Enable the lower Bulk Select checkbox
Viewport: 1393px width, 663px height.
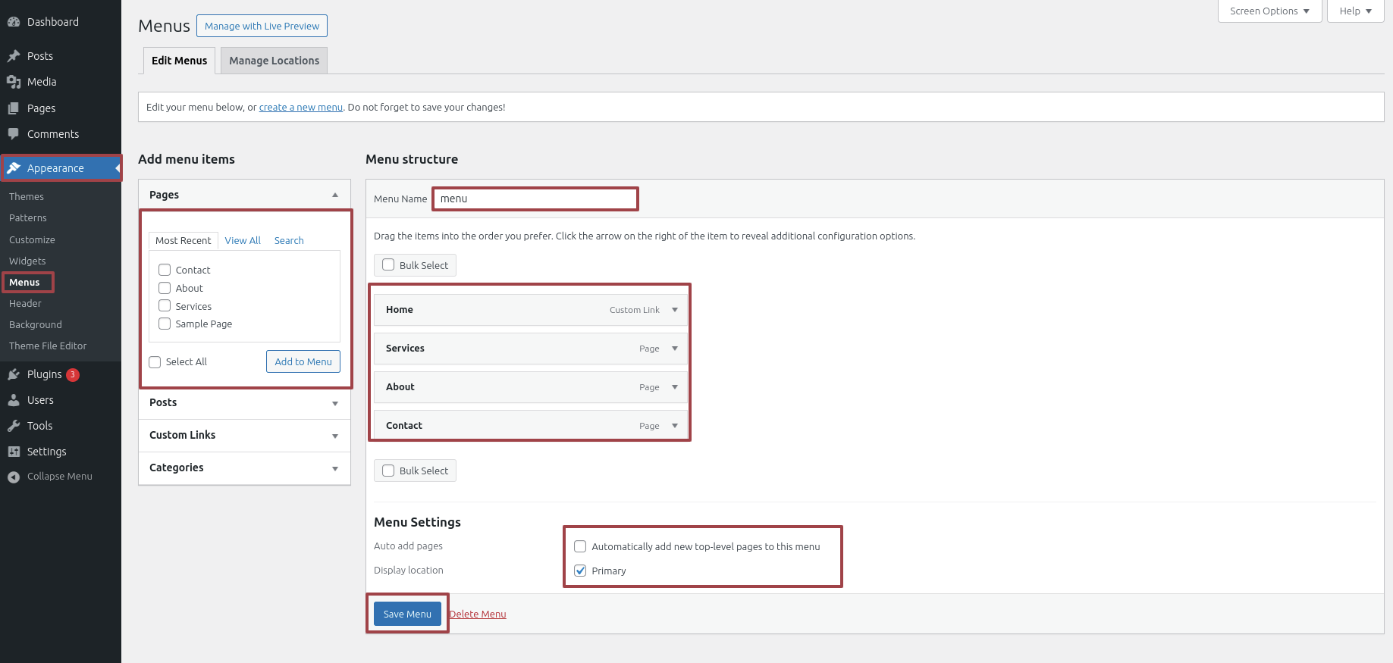tap(388, 471)
